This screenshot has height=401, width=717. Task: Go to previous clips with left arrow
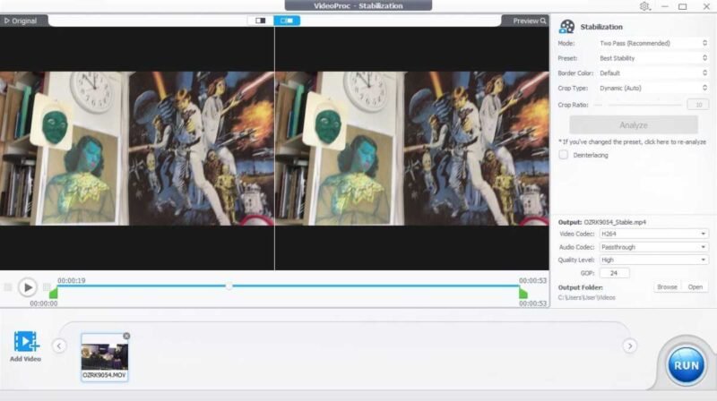[x=59, y=346]
